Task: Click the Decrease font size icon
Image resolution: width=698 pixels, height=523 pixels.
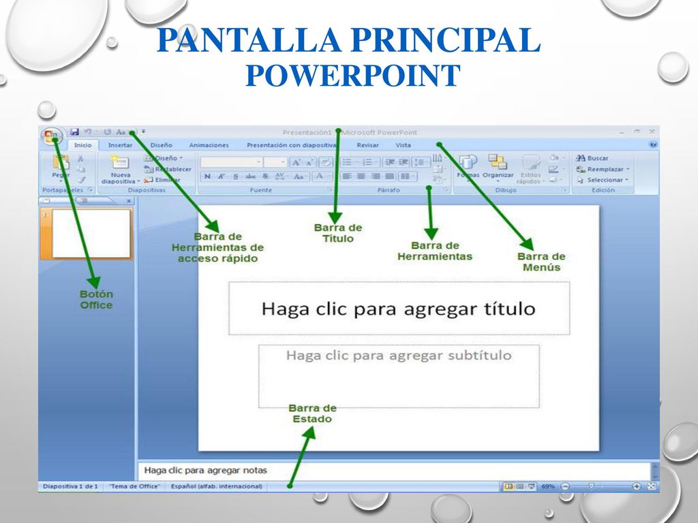Action: [309, 162]
